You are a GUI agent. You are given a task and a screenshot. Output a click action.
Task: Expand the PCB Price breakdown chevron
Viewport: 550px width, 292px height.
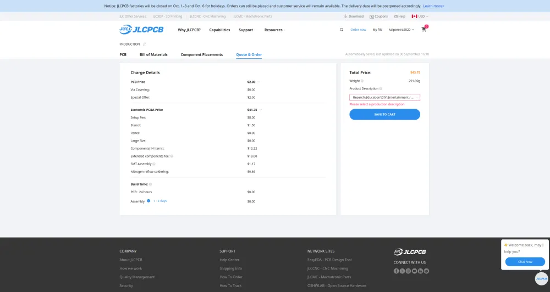point(259,82)
